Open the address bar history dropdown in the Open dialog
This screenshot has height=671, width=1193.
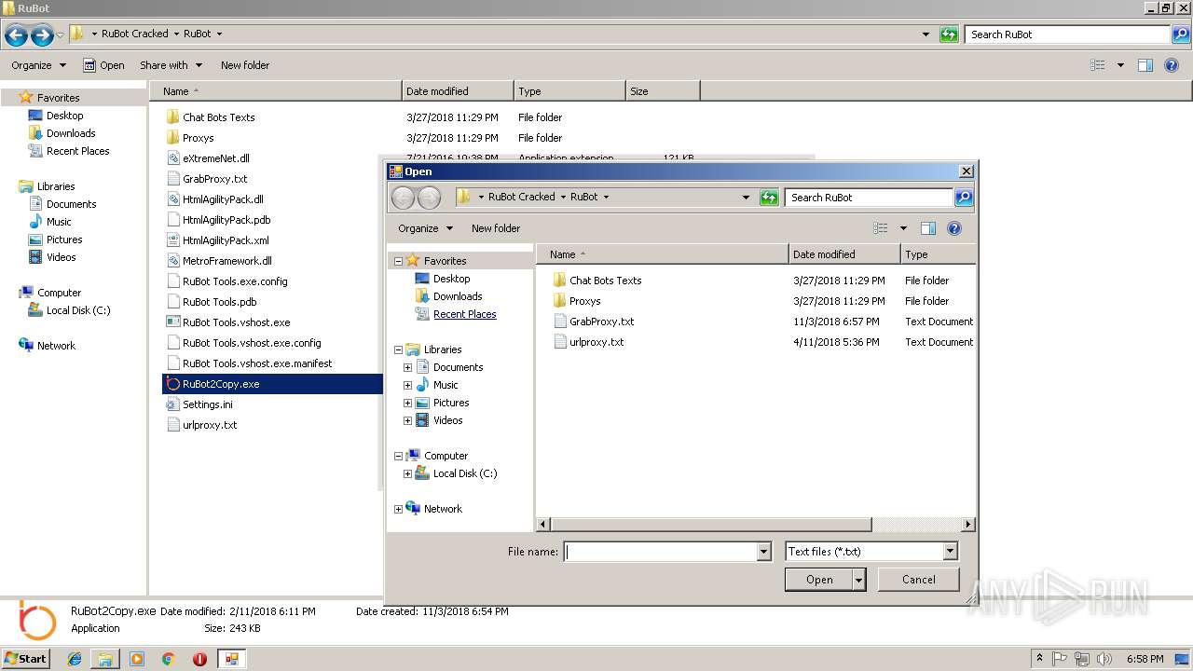[746, 198]
